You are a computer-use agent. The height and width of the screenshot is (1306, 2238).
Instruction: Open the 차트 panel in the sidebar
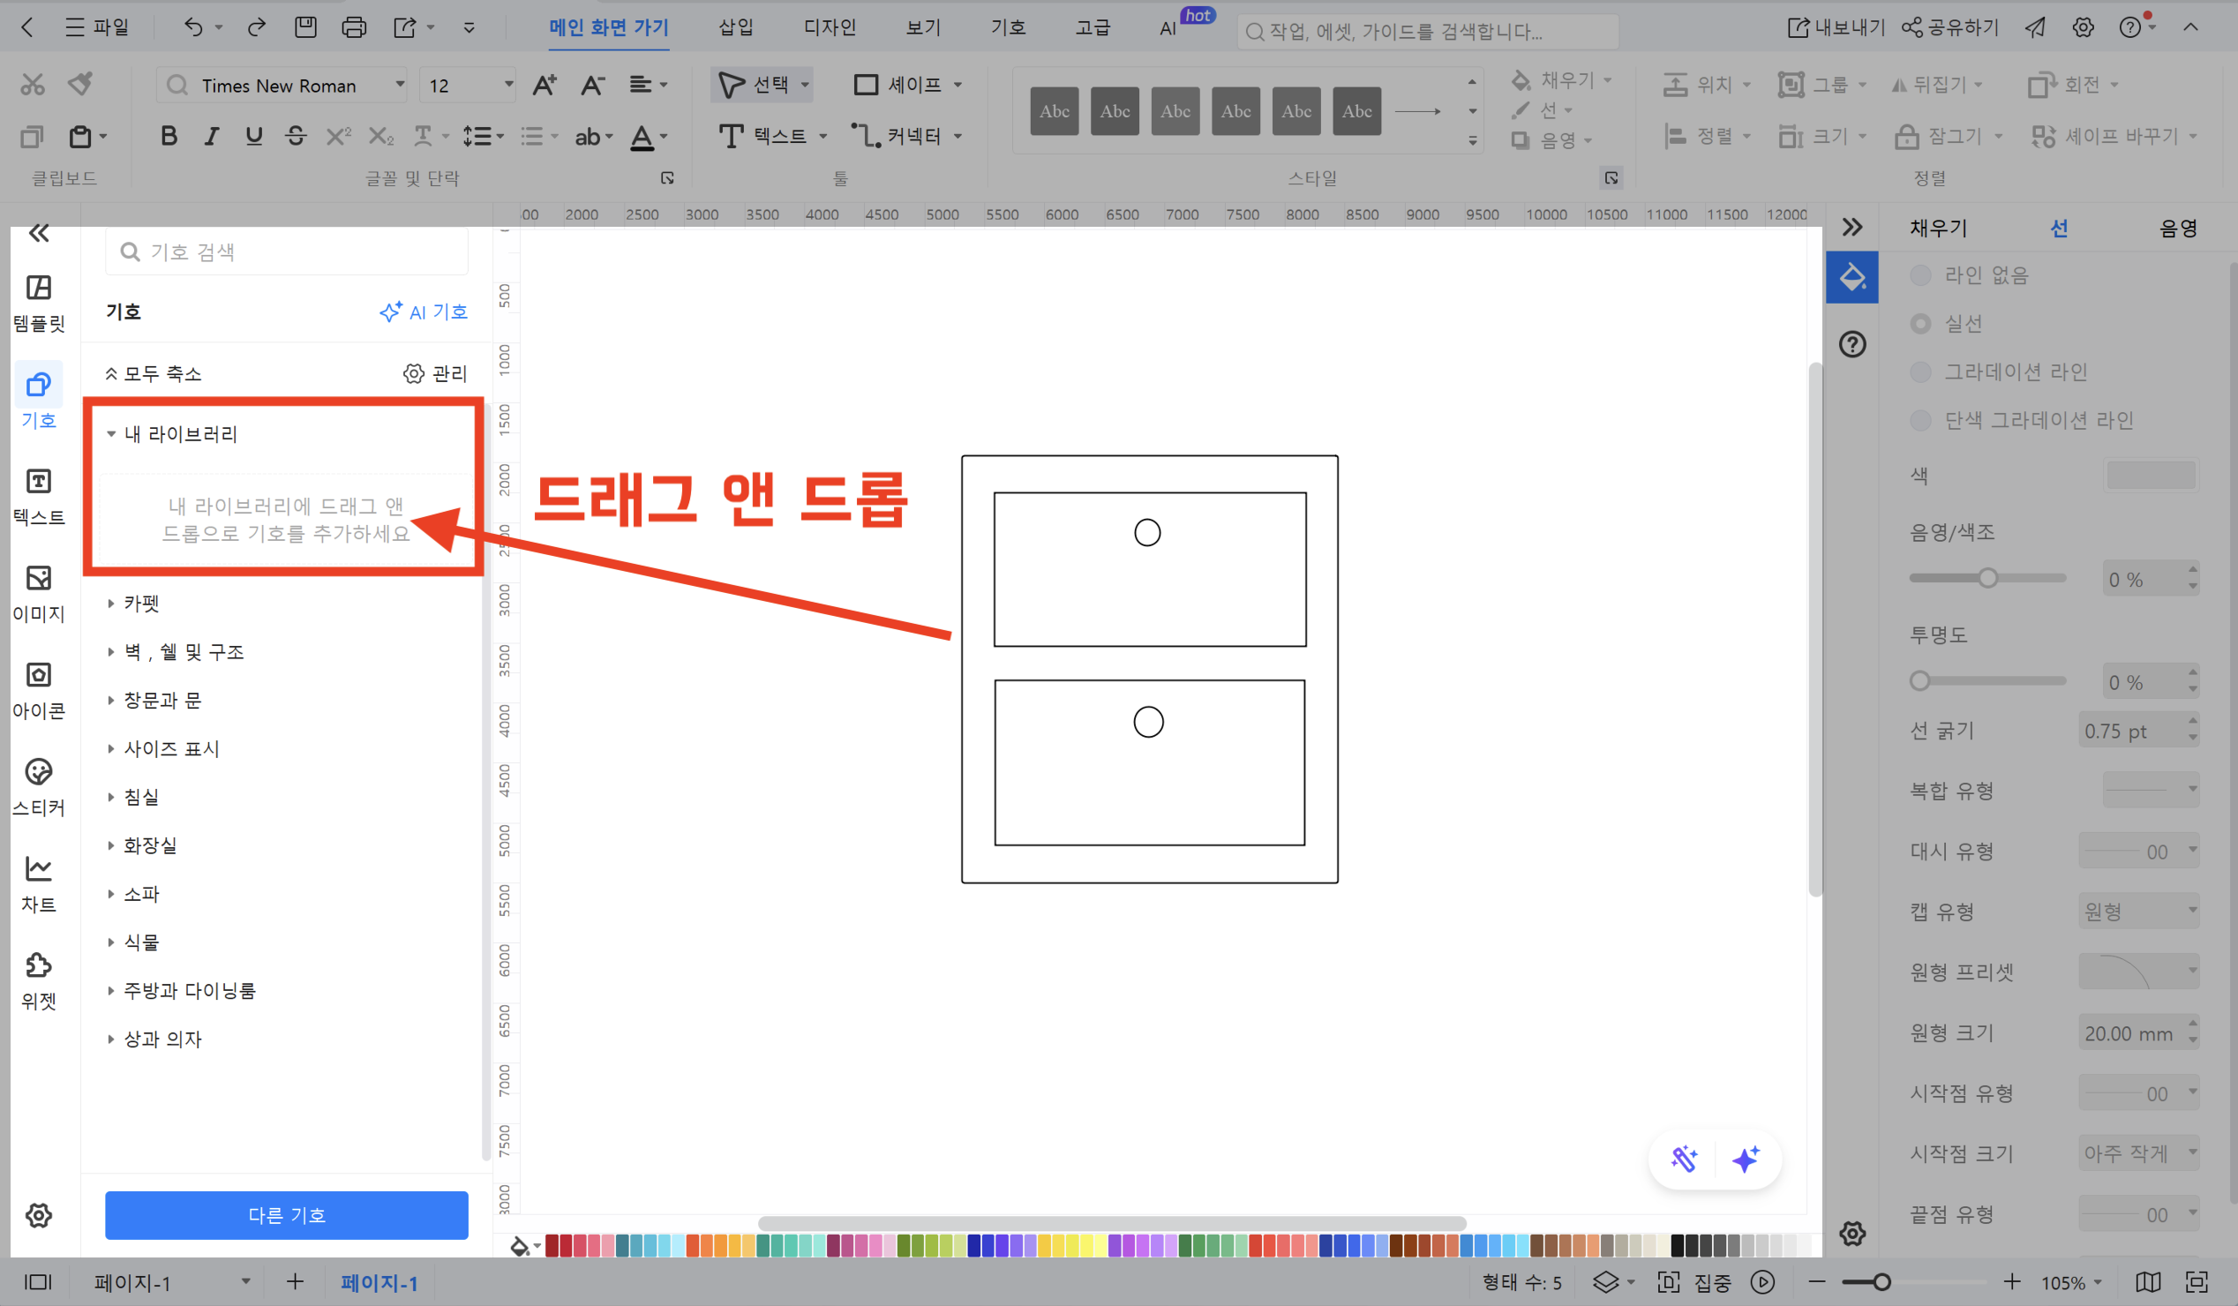pyautogui.click(x=38, y=880)
